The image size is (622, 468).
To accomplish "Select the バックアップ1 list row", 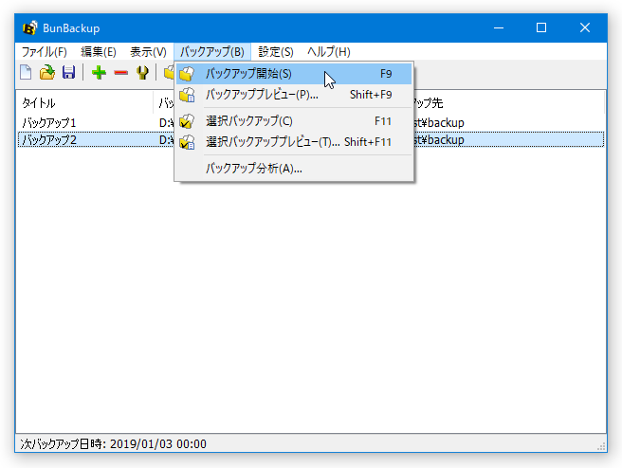I will tap(311, 123).
